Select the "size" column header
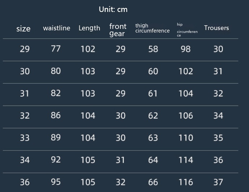Screen dimensions: 249x192 (x=24, y=29)
